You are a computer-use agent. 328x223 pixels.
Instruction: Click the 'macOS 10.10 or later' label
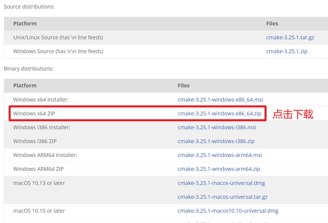point(39,211)
